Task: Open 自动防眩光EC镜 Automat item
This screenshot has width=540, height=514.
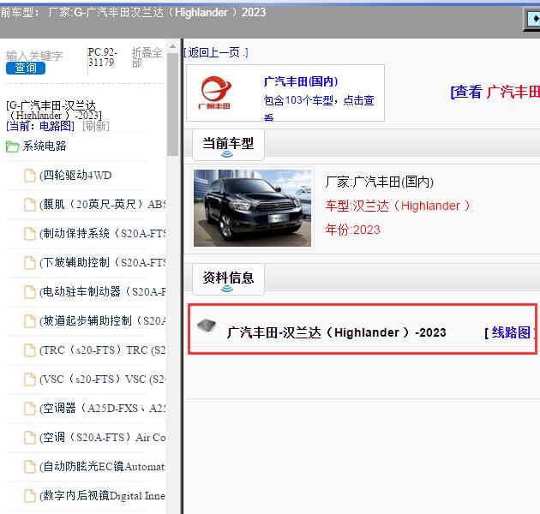Action: click(x=102, y=467)
